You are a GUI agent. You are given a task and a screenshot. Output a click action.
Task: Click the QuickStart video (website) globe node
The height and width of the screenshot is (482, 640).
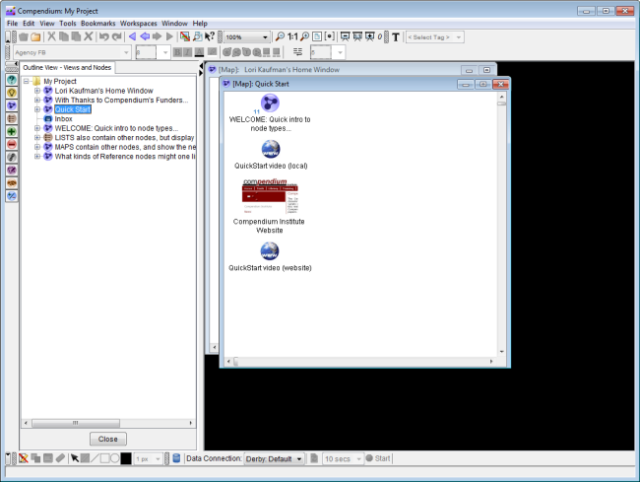pos(270,251)
